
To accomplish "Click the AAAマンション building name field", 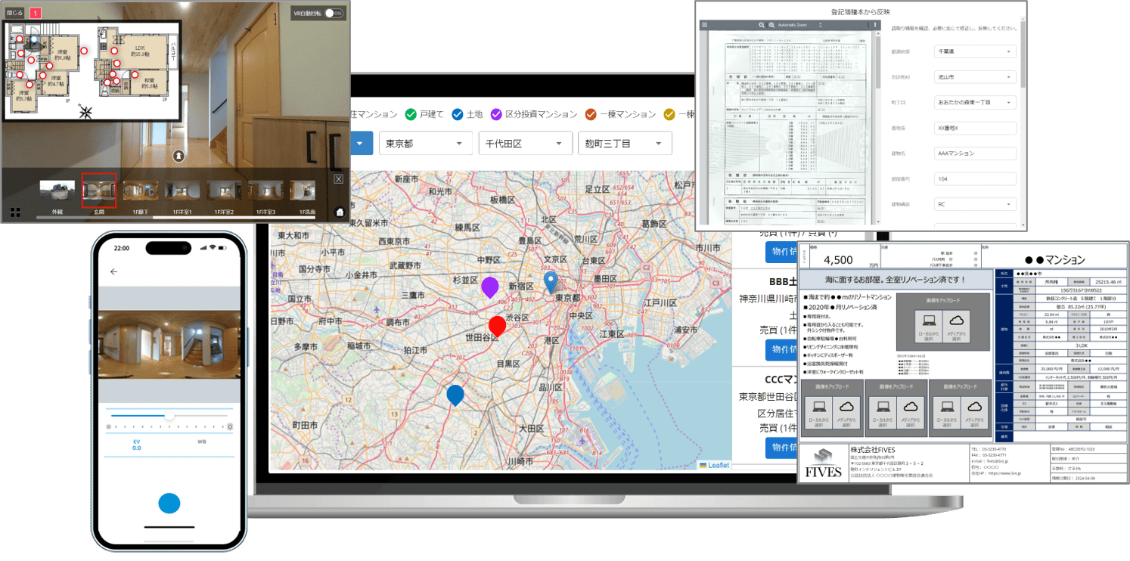I will 974,153.
